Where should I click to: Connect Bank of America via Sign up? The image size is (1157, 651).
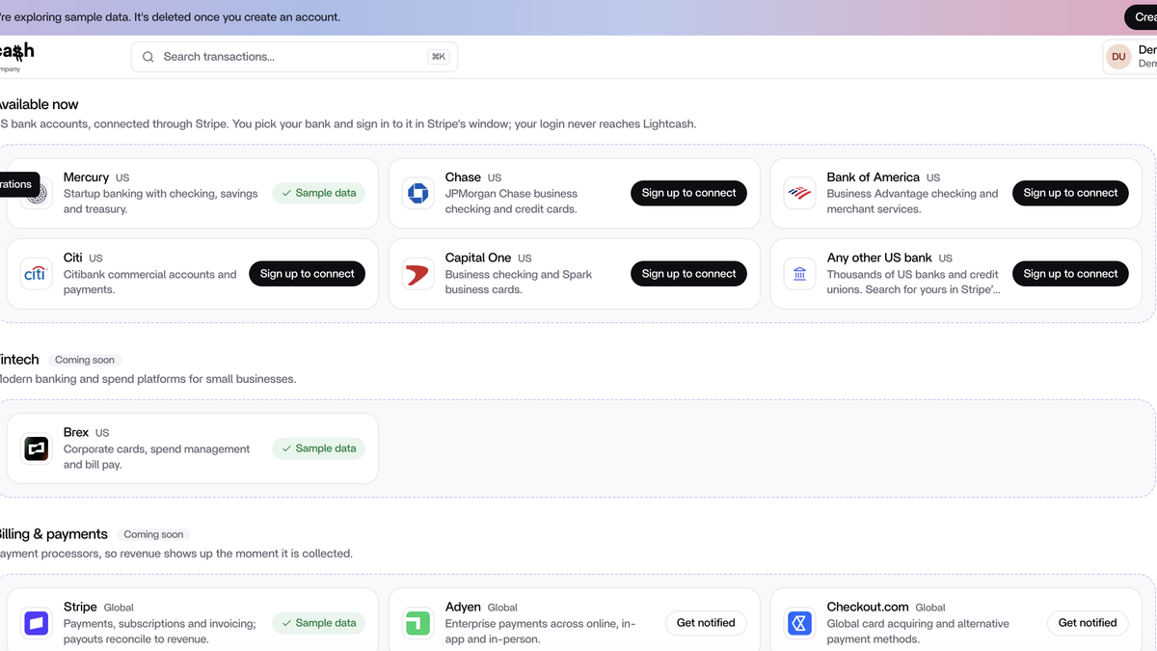(1070, 193)
